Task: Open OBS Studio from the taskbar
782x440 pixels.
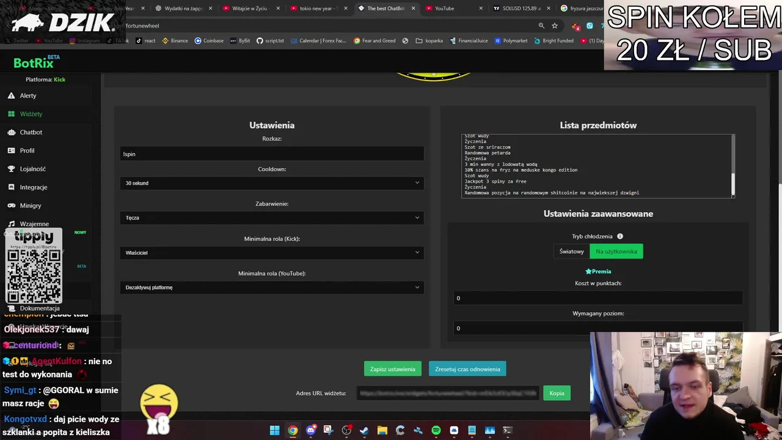Action: point(346,430)
